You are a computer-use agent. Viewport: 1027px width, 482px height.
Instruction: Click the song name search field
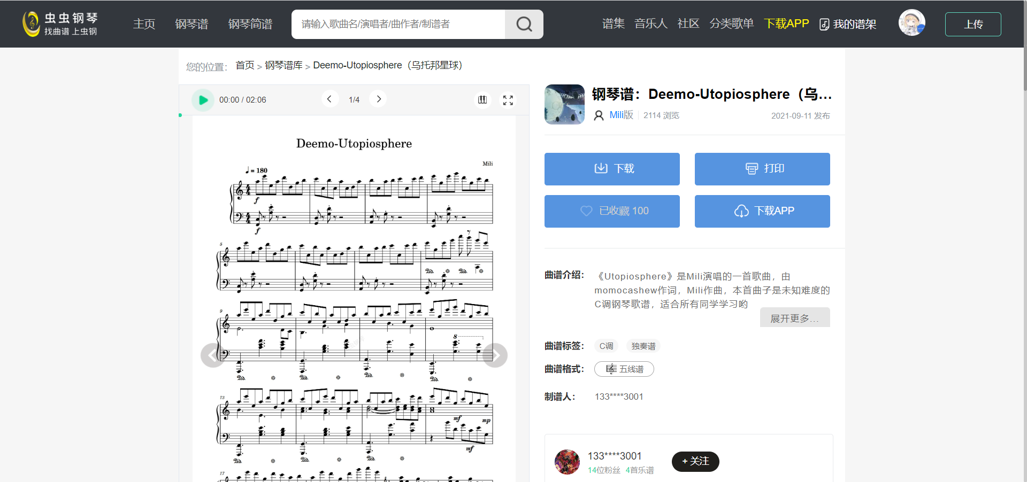coord(398,24)
